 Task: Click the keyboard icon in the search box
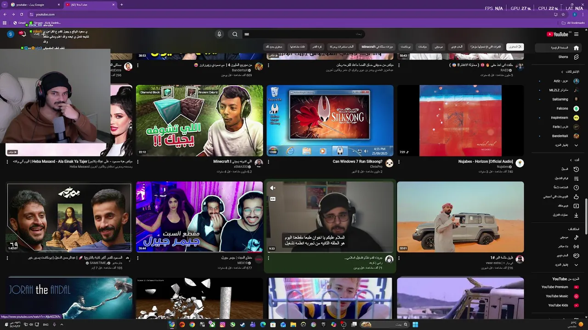point(247,34)
